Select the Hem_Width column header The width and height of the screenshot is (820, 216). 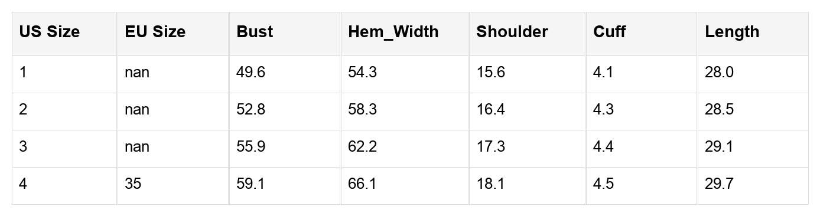tap(393, 32)
